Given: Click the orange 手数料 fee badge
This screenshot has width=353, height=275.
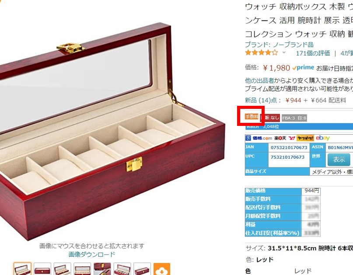Looking at the screenshot, I should coord(252,117).
